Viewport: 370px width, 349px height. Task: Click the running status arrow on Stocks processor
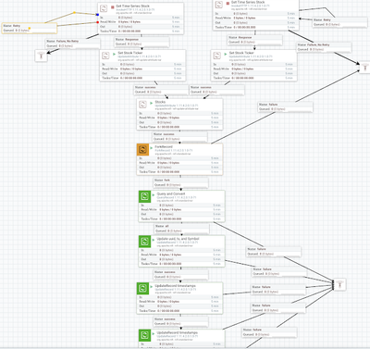(x=152, y=103)
